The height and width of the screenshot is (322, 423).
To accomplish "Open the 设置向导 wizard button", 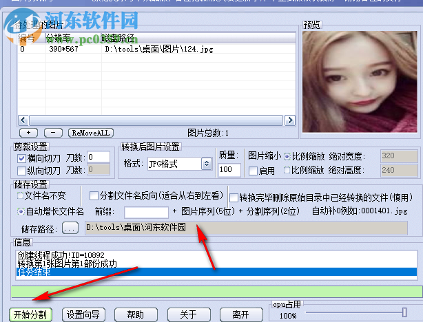I will 83,314.
